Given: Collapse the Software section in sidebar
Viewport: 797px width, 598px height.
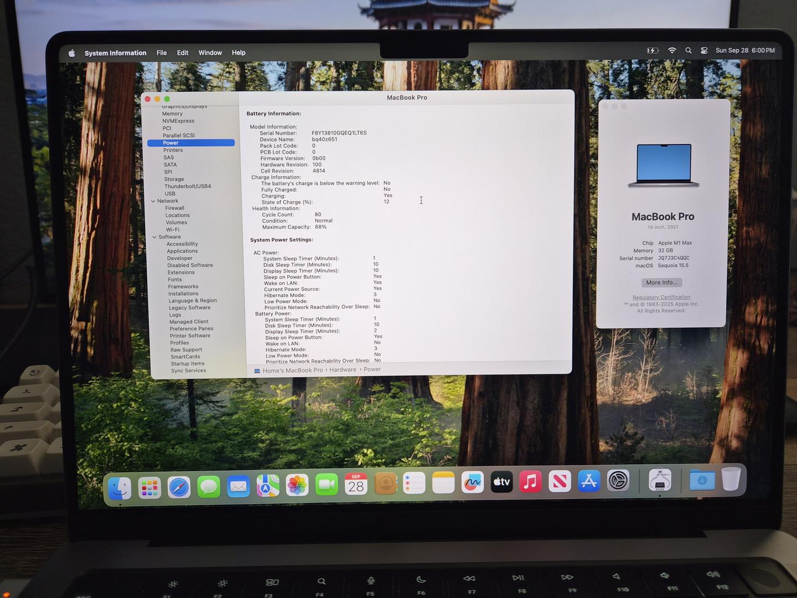Looking at the screenshot, I should click(x=154, y=237).
